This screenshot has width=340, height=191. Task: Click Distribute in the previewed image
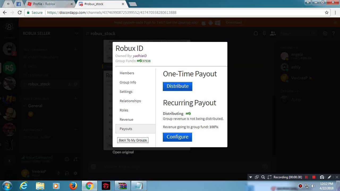[177, 86]
